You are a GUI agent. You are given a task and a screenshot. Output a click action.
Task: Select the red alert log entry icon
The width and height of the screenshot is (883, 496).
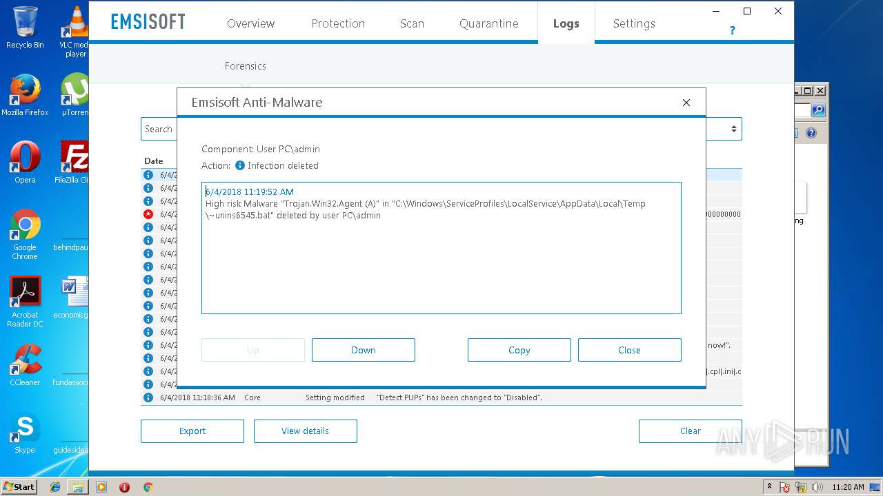point(148,214)
